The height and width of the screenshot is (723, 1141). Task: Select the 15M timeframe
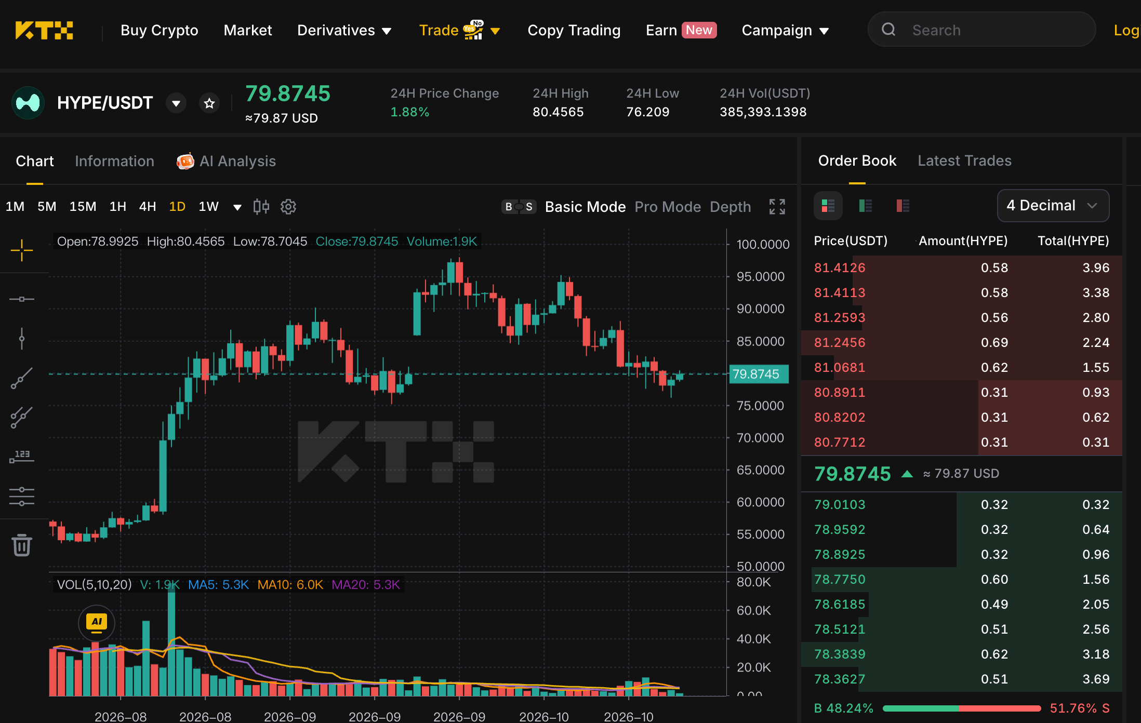click(83, 207)
